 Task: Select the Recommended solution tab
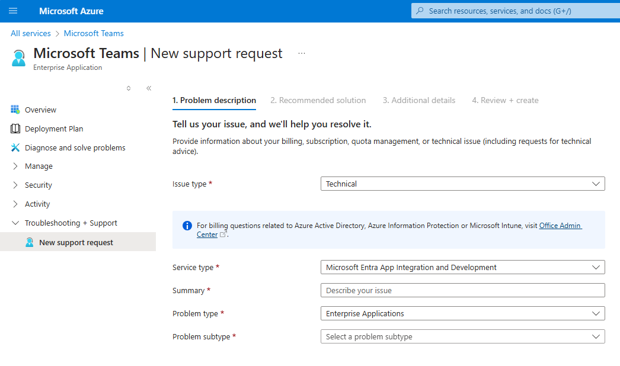tap(318, 101)
